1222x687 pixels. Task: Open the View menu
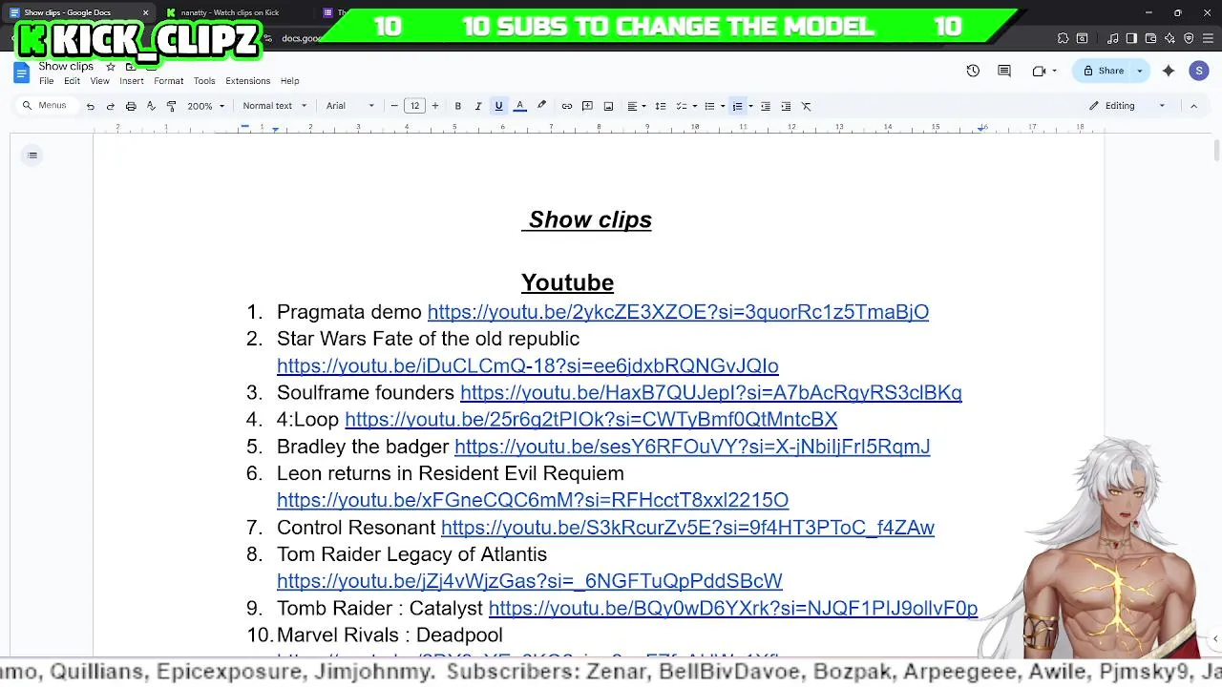pos(99,81)
